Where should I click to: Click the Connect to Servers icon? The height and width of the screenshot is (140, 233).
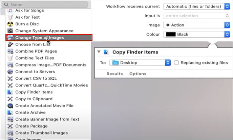10,72
